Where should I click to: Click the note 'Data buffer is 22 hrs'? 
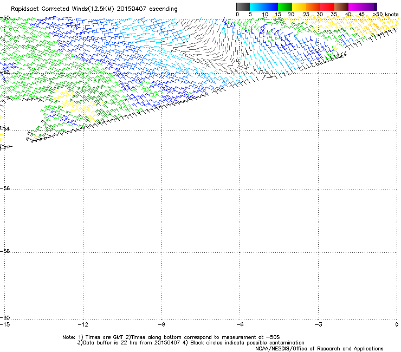(111, 343)
